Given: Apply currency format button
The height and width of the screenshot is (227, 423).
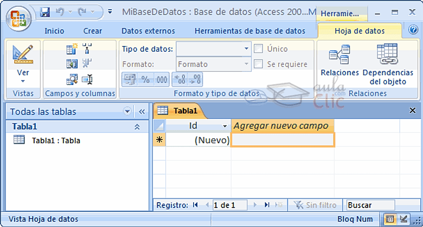Looking at the screenshot, I should (130, 79).
